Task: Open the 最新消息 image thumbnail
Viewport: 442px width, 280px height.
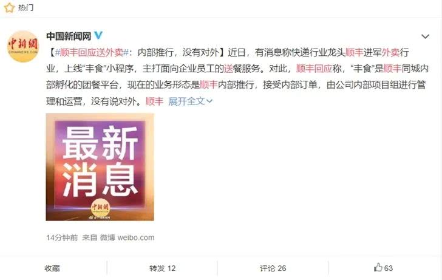Action: [x=100, y=167]
